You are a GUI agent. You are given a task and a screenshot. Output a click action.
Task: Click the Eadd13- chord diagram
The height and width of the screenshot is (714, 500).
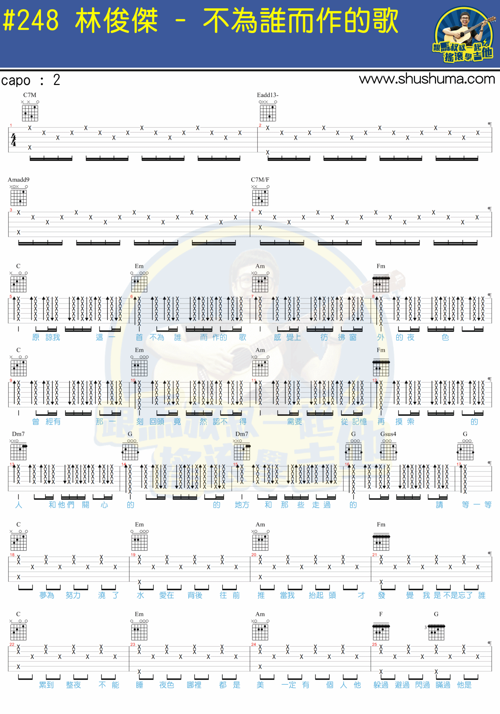[x=268, y=111]
